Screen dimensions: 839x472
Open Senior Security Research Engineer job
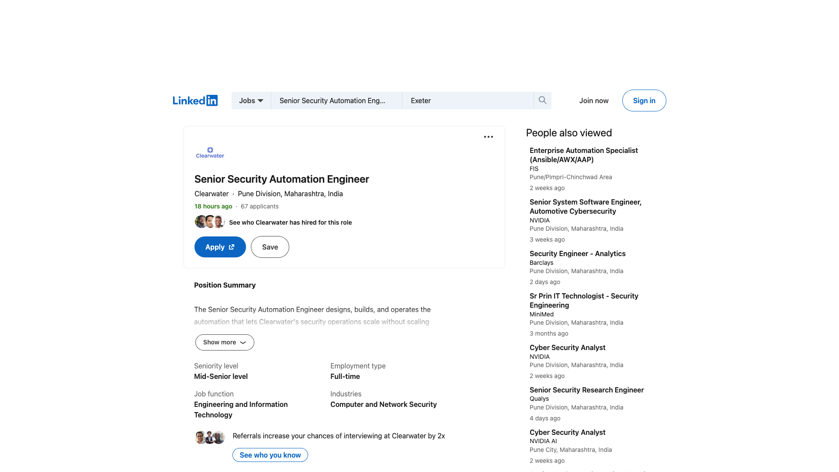pos(587,390)
